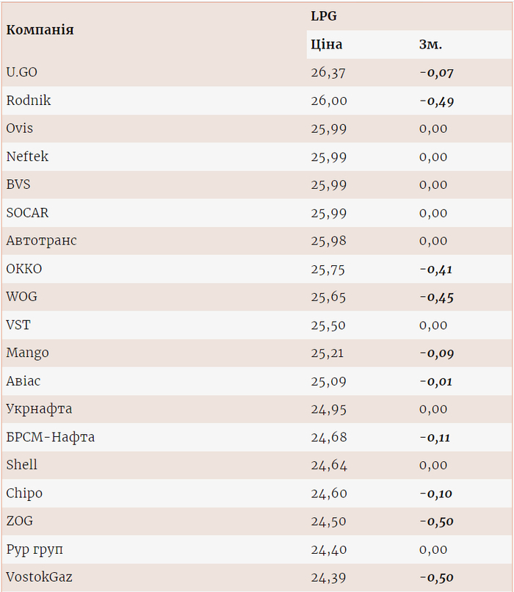Image resolution: width=514 pixels, height=592 pixels.
Task: Click the U.GO company name
Action: pyautogui.click(x=22, y=73)
